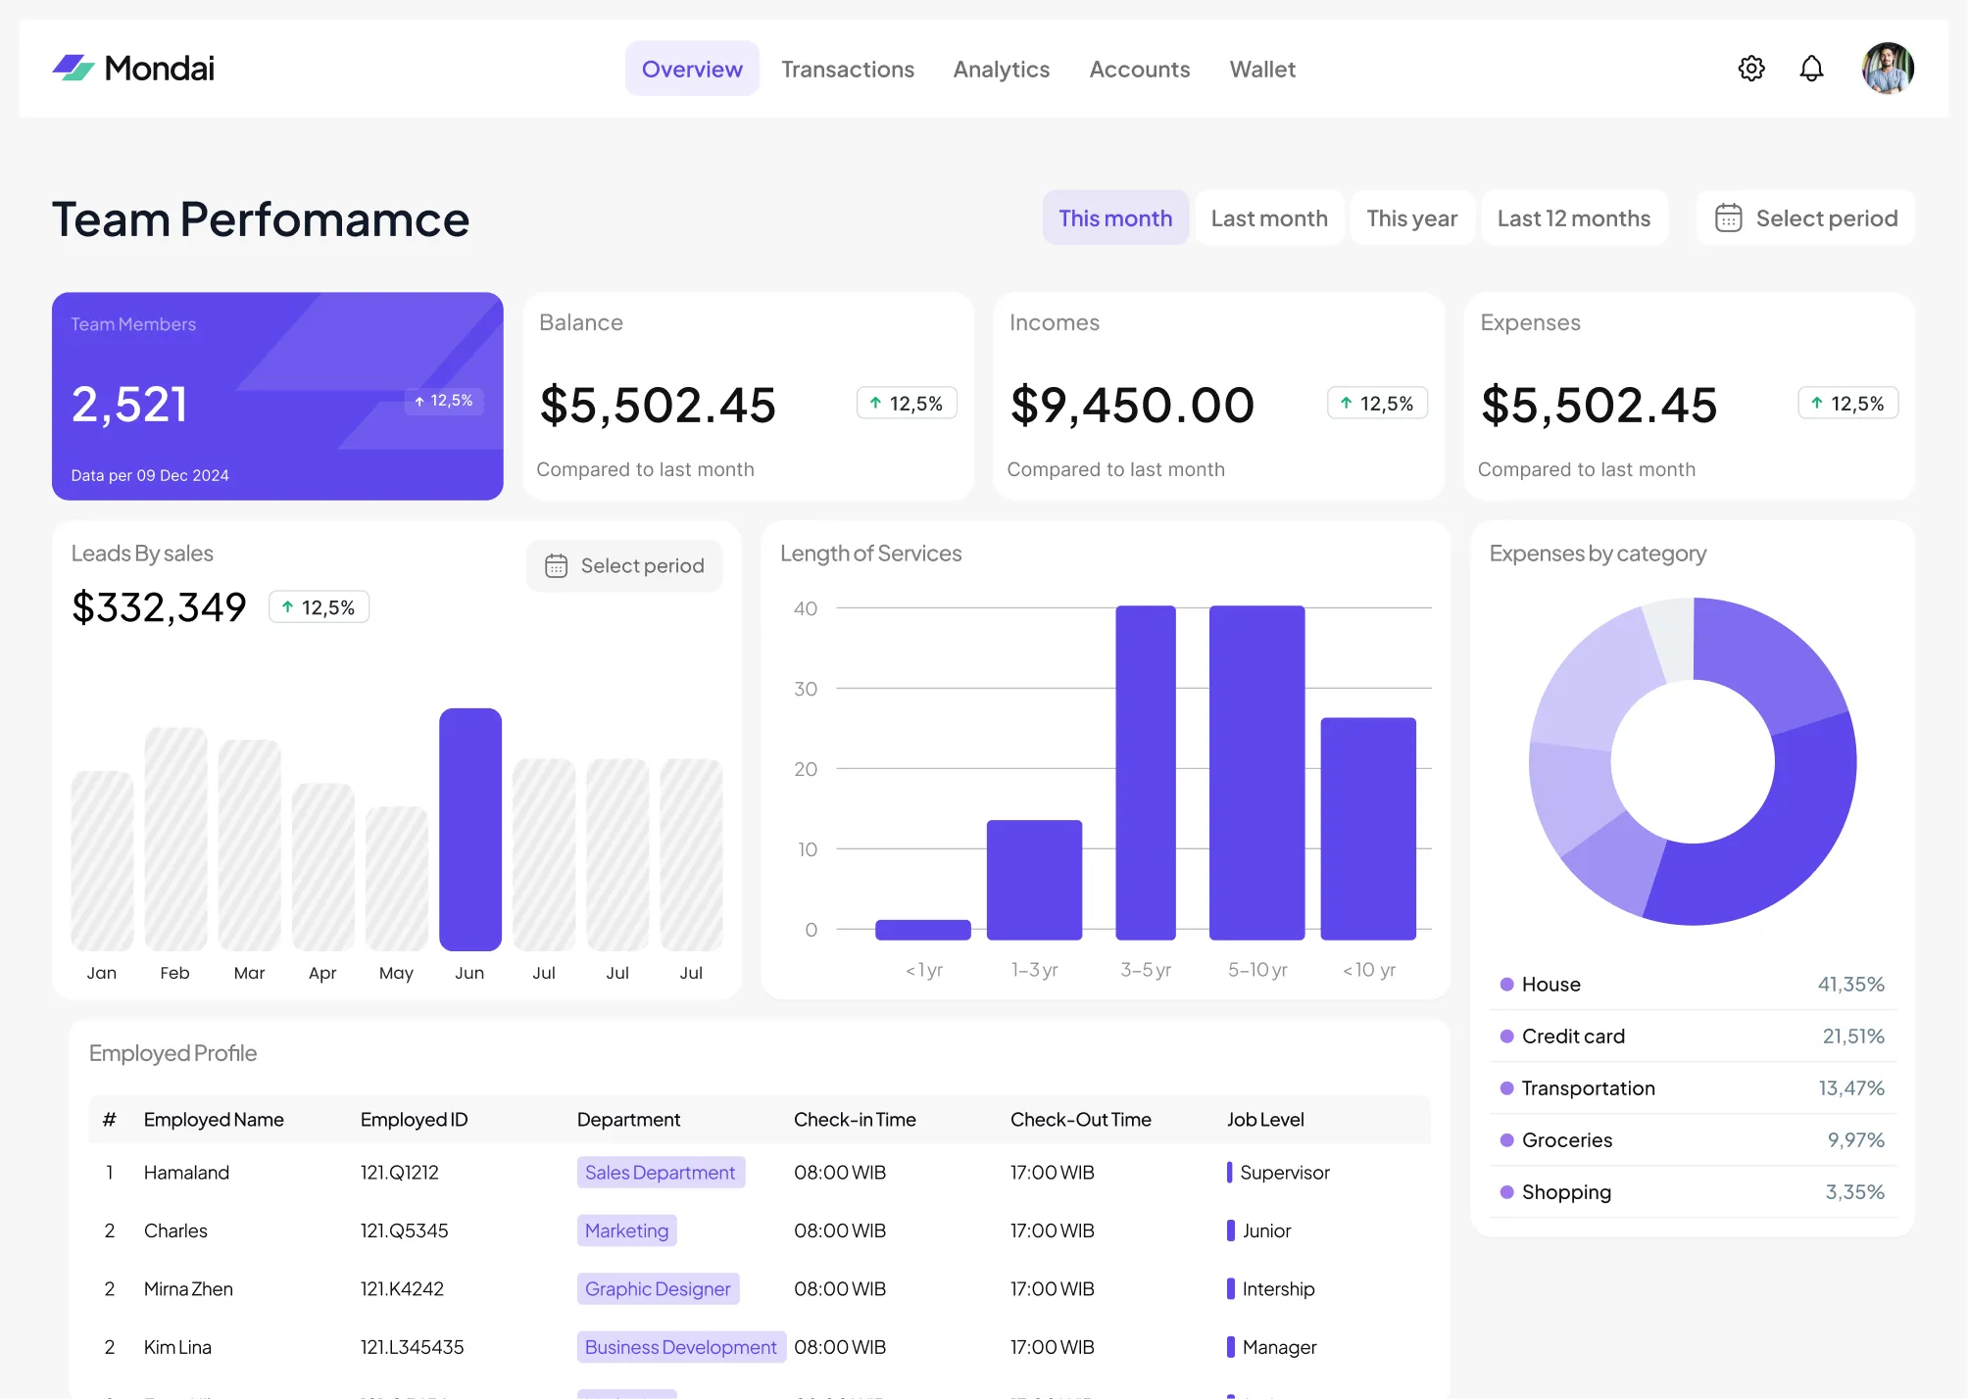Click the Jun bar in the Leads chart
The height and width of the screenshot is (1399, 1968).
point(470,829)
